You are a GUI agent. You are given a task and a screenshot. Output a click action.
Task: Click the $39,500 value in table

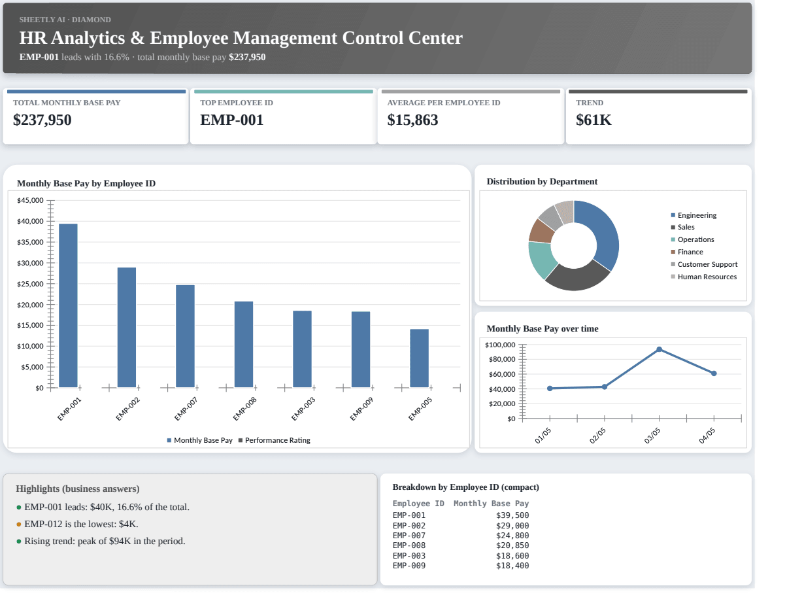512,515
